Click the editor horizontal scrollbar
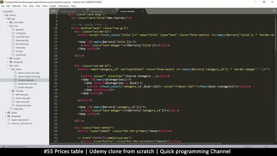 tap(135, 143)
